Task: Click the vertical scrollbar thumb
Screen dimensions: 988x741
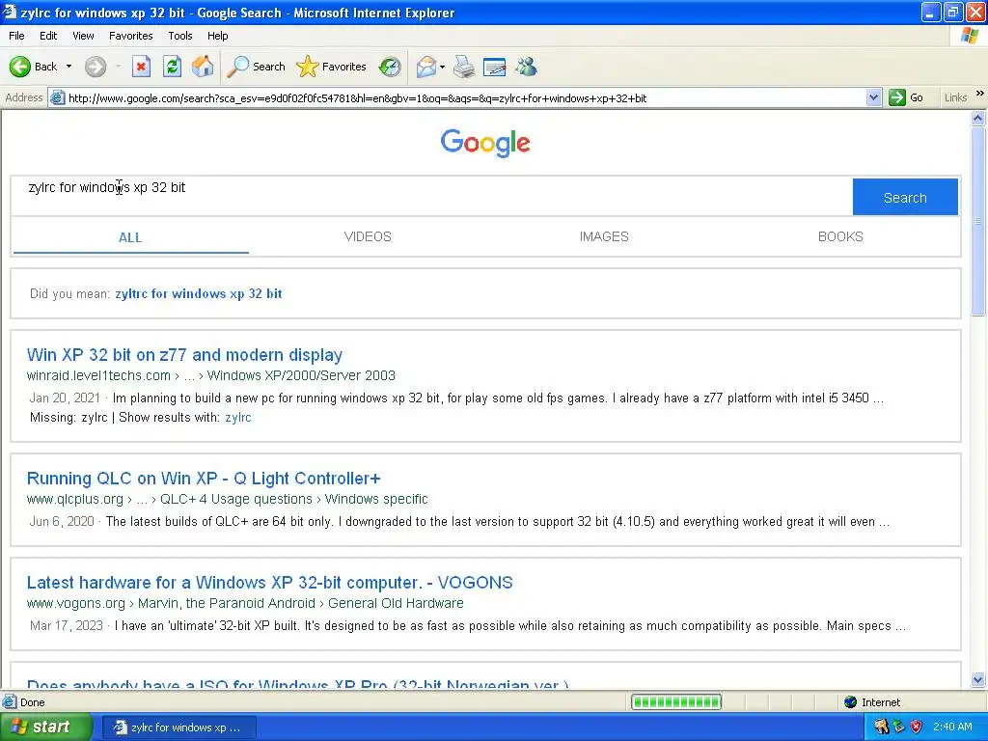Action: pos(978,221)
